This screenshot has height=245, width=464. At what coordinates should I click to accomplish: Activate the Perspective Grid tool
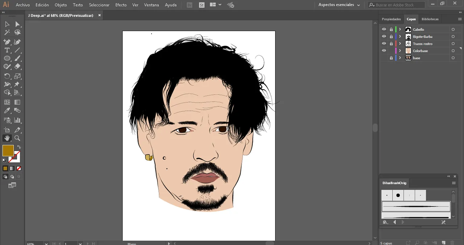pyautogui.click(x=17, y=93)
